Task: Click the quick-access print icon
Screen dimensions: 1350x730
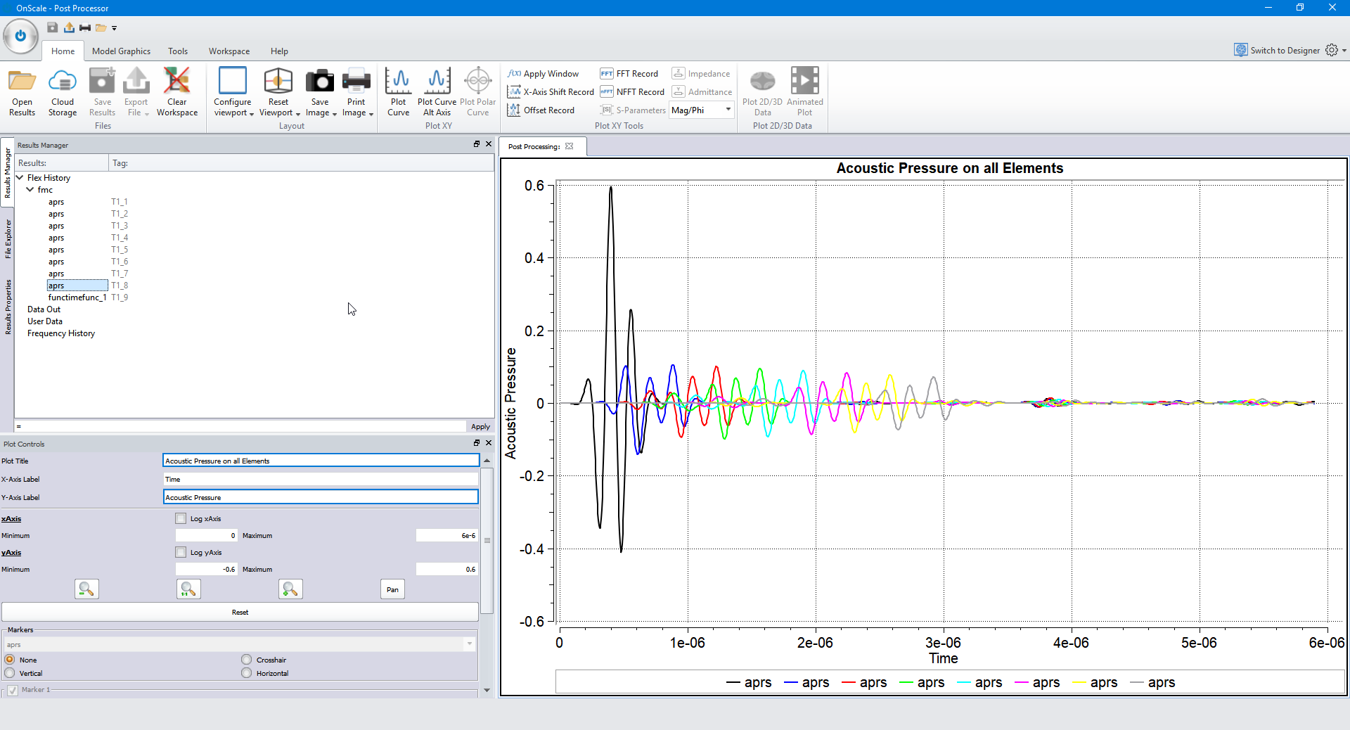Action: [85, 27]
